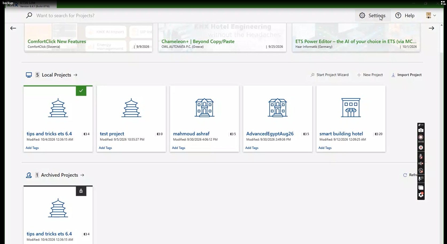Viewport: 447px width, 244px height.
Task: Pause the screen recording
Action: pyautogui.click(x=421, y=147)
